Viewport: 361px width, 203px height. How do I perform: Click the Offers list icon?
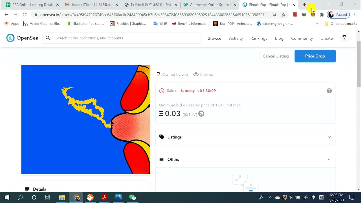coord(162,159)
